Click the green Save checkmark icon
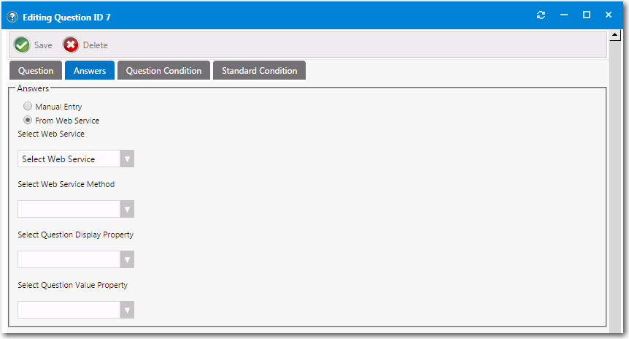629x339 pixels. [22, 45]
